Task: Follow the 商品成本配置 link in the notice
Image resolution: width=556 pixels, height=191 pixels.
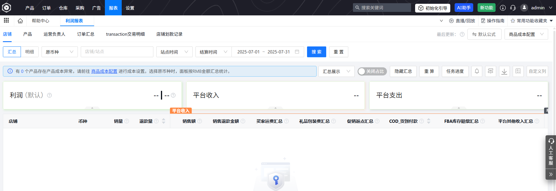Action: coord(104,71)
